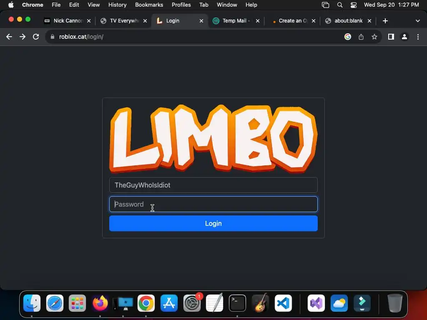Image resolution: width=427 pixels, height=320 pixels.
Task: Click the screen mirroring menu bar icon
Action: pyautogui.click(x=325, y=5)
